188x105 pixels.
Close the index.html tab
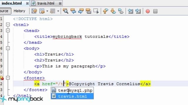pos(27,3)
